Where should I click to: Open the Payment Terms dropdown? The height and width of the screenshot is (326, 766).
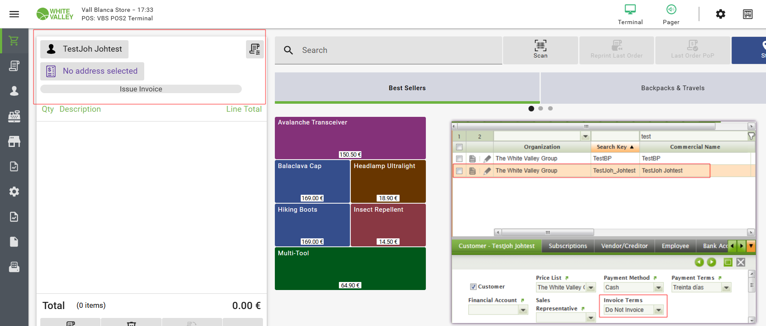727,287
